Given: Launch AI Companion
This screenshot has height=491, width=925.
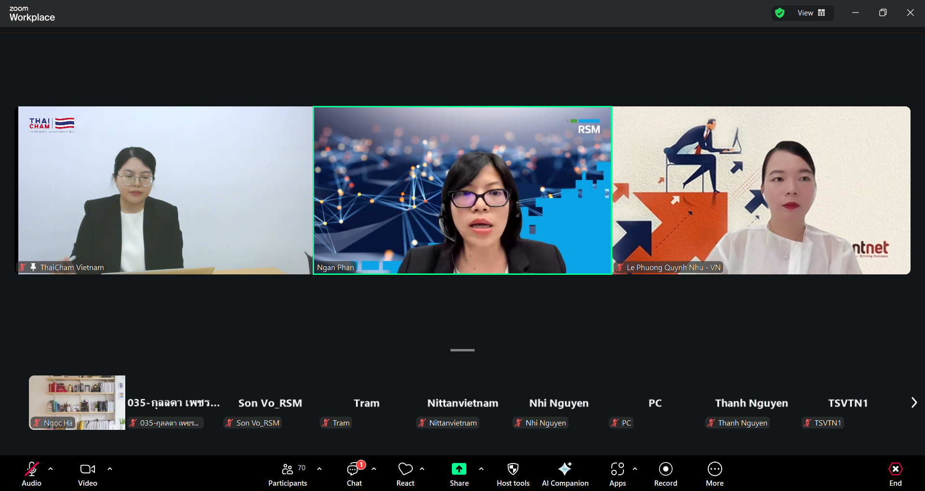Looking at the screenshot, I should 565,474.
